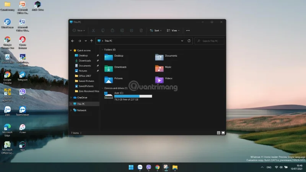Open Chrome from the taskbar

[x=157, y=167]
